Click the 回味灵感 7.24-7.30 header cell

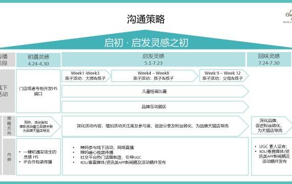tap(269, 59)
